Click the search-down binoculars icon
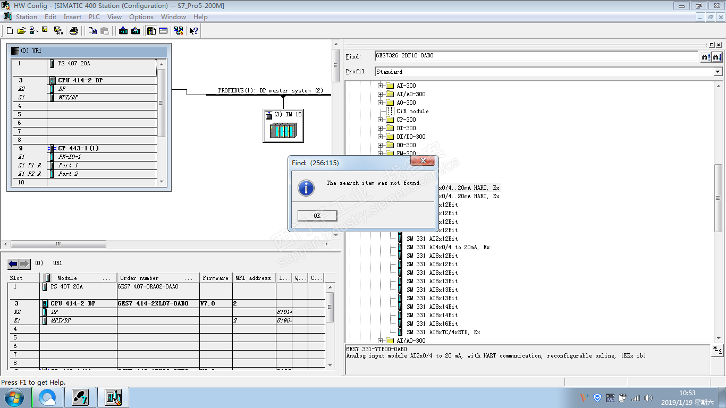 pyautogui.click(x=717, y=56)
